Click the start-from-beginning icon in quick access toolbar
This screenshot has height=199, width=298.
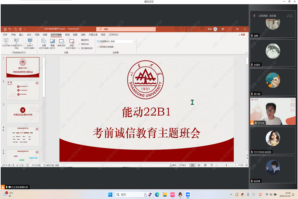[20, 29]
